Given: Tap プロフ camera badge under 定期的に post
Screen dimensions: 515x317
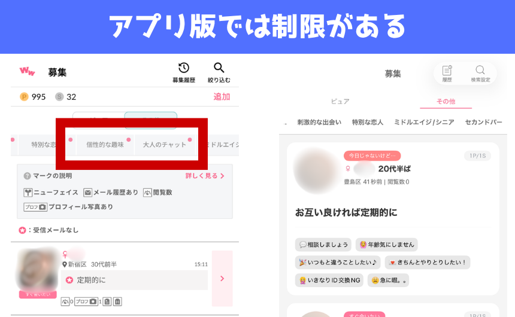Looking at the screenshot, I should 86,301.
